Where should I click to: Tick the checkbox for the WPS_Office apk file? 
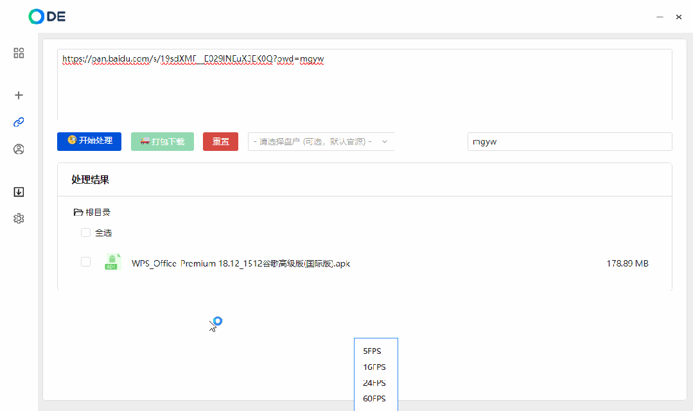85,261
